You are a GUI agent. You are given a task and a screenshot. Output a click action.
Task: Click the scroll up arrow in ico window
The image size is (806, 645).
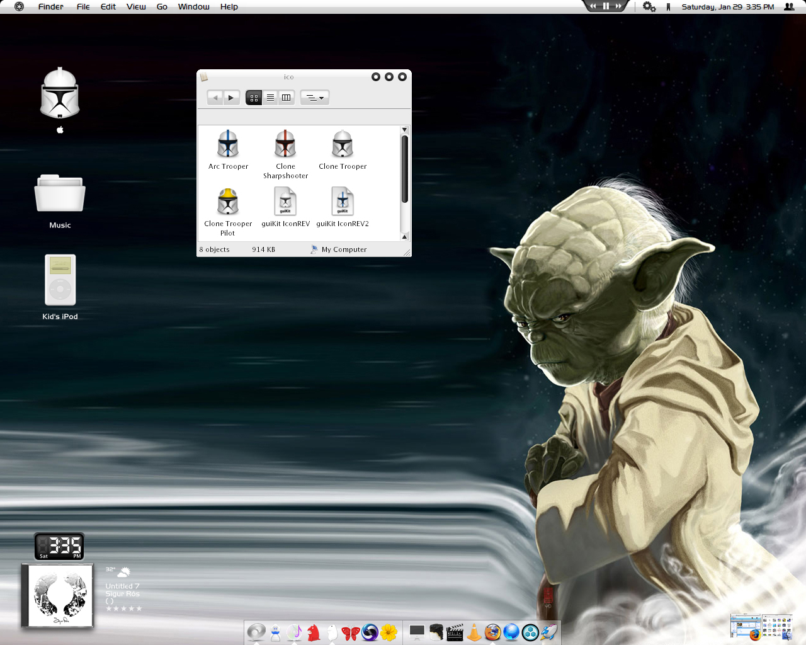(x=404, y=130)
